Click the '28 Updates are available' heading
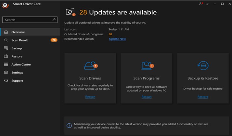 click(x=118, y=12)
